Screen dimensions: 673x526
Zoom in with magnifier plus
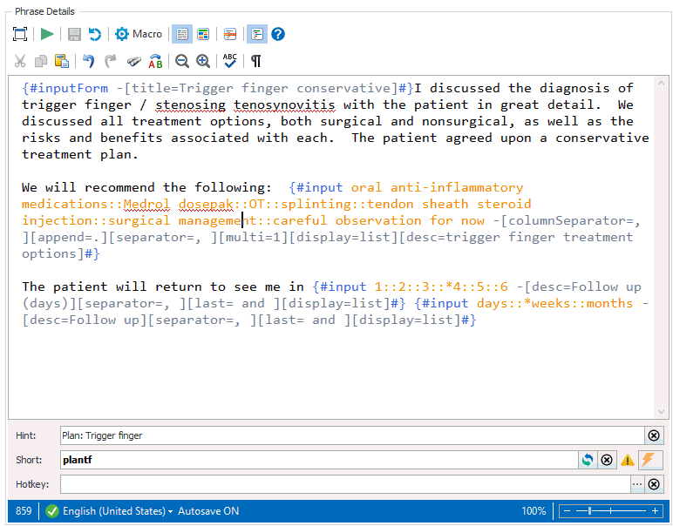[203, 61]
